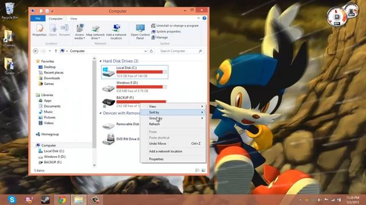Click Access media ribbon button
The width and height of the screenshot is (366, 205).
point(79,32)
